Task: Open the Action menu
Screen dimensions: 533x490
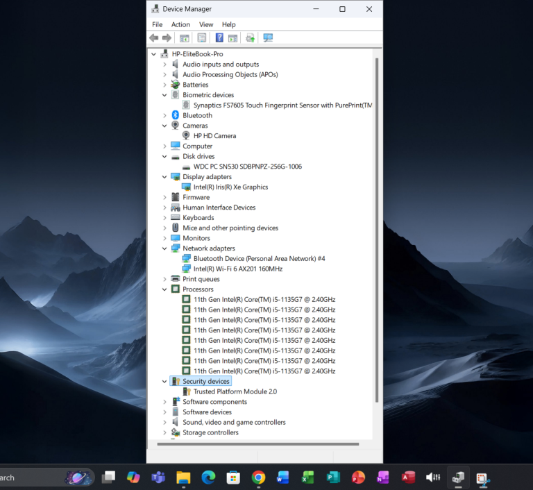Action: coord(180,25)
